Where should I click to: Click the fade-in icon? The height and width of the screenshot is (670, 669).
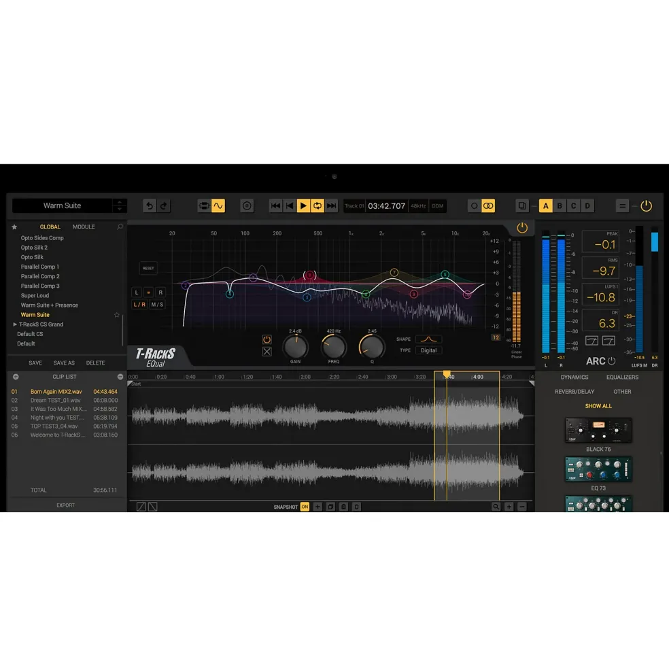(x=141, y=507)
